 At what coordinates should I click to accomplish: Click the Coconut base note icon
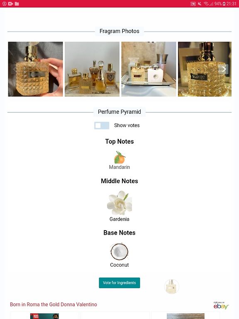(119, 252)
